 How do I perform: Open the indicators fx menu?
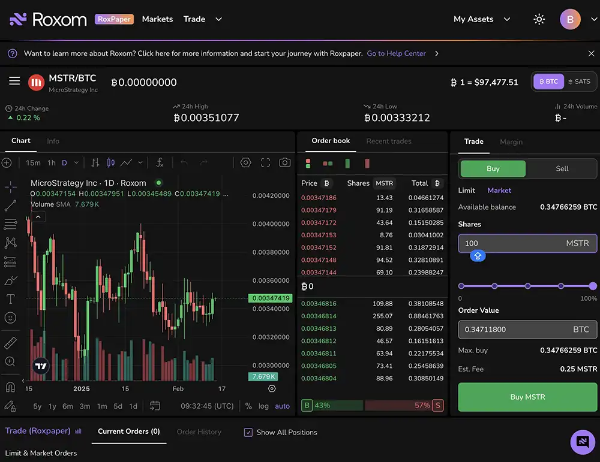point(160,163)
